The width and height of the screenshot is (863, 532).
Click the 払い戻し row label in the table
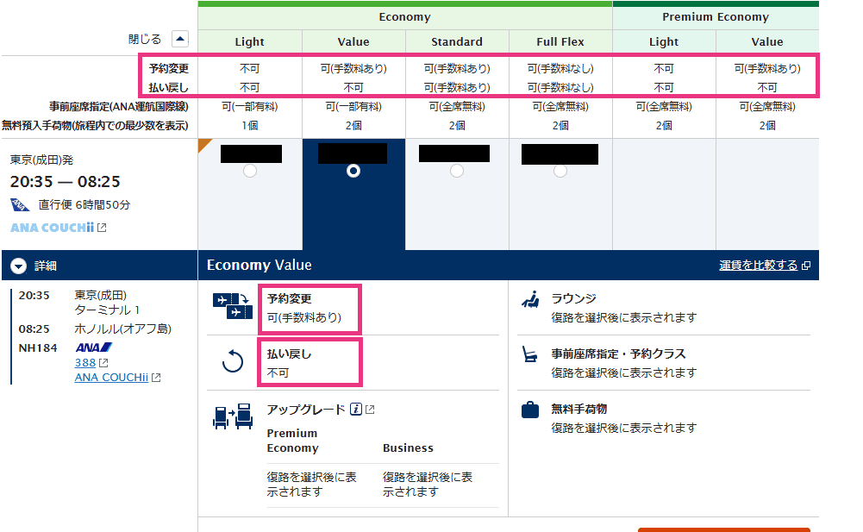[x=169, y=88]
